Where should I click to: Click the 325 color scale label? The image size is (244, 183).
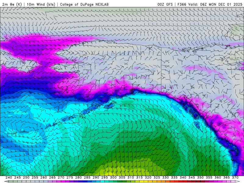[x=157, y=178]
